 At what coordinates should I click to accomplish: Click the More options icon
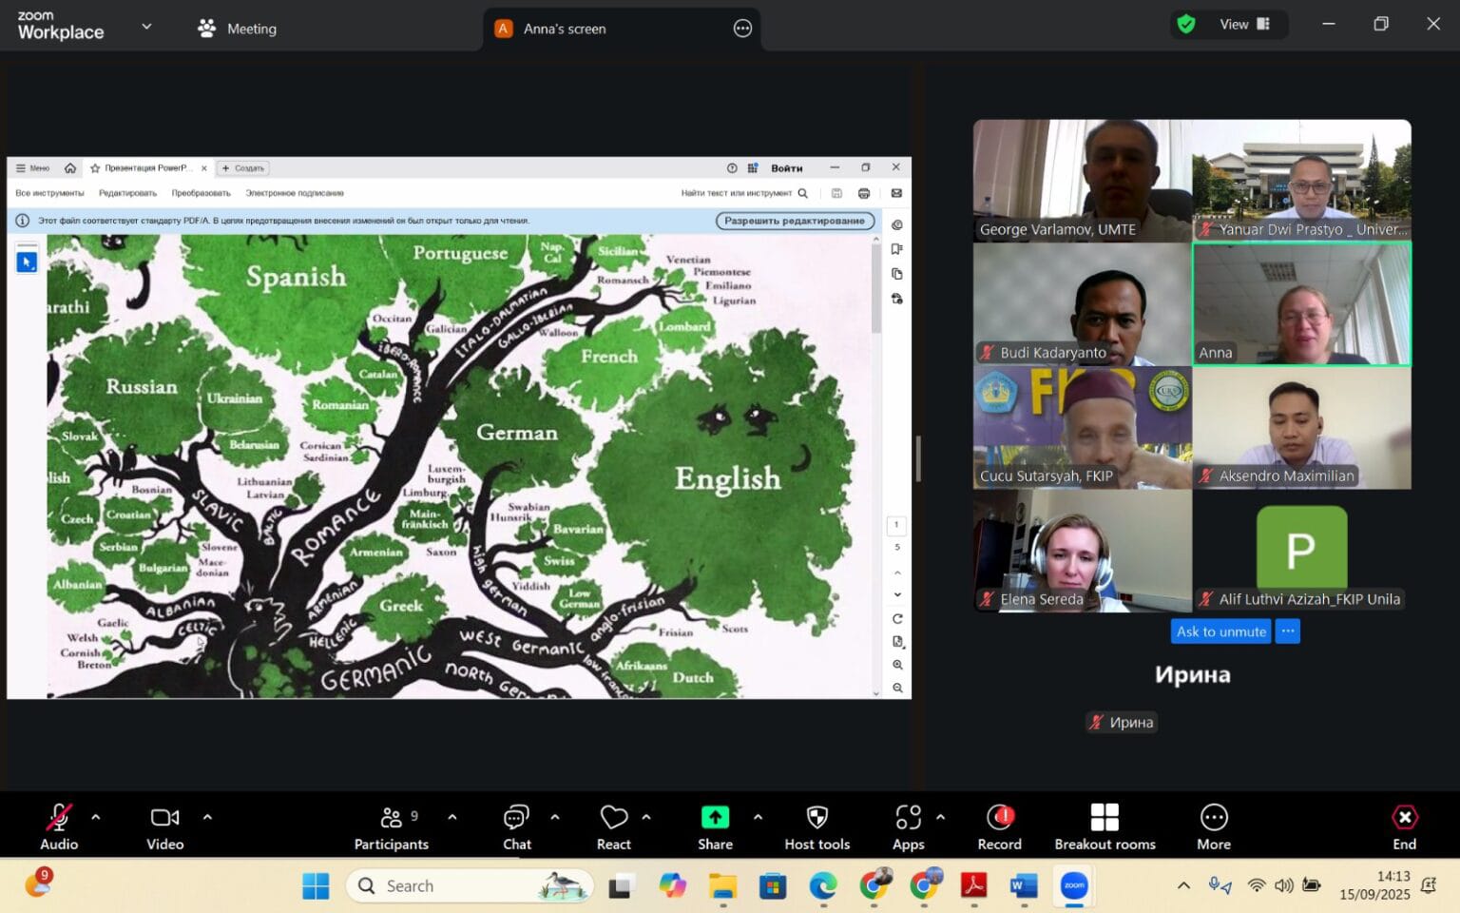click(x=1213, y=826)
